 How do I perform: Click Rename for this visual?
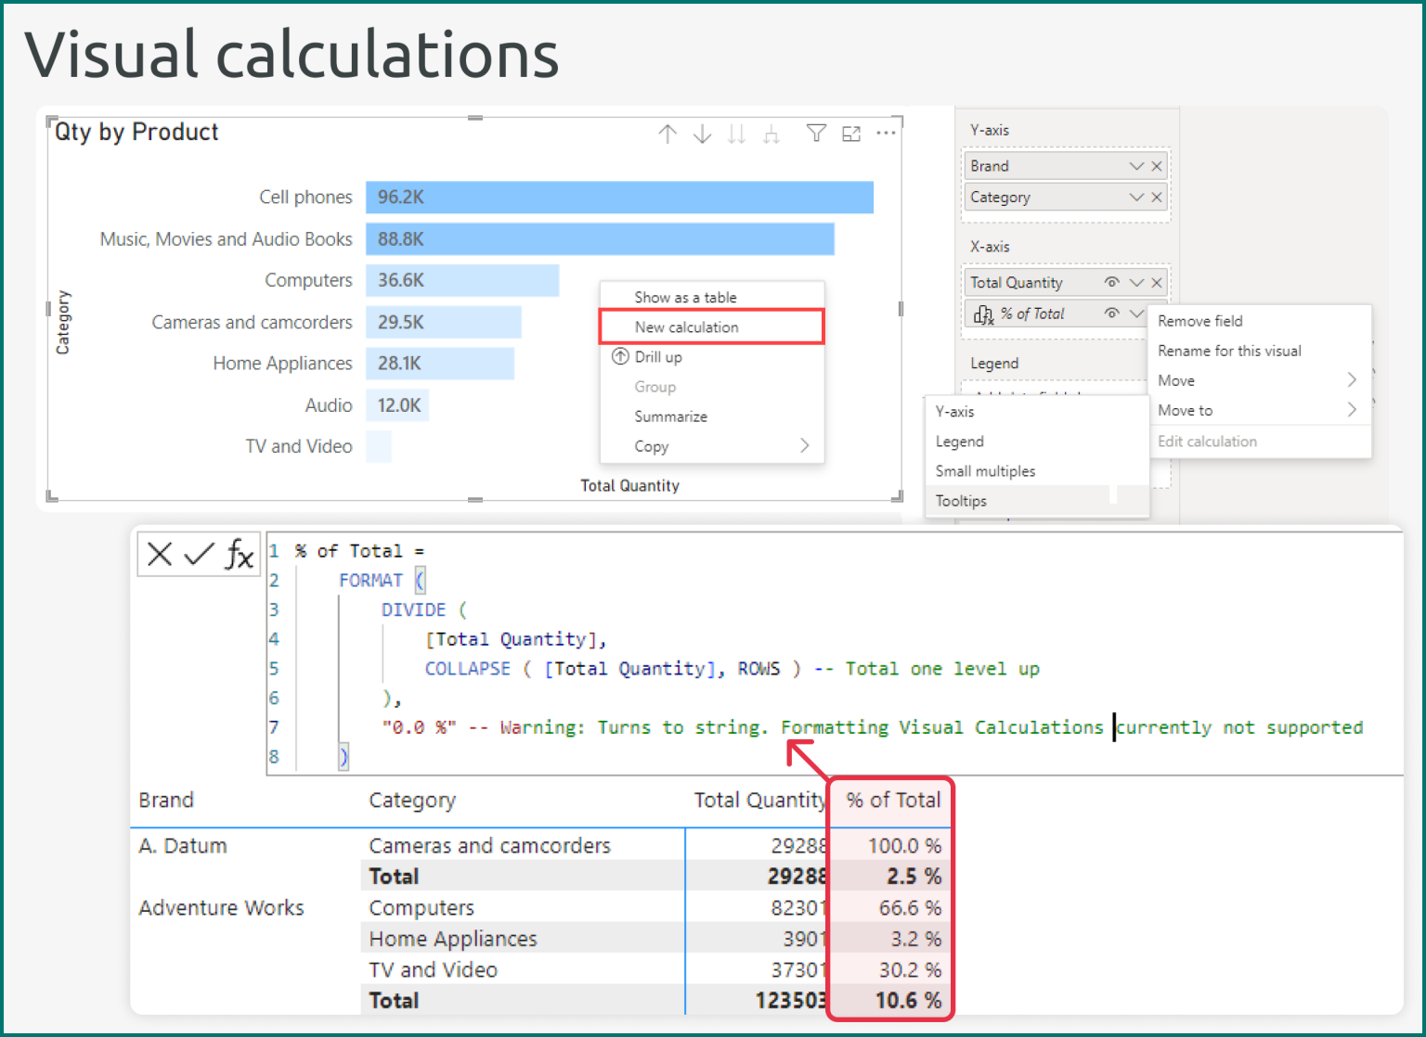coord(1228,350)
